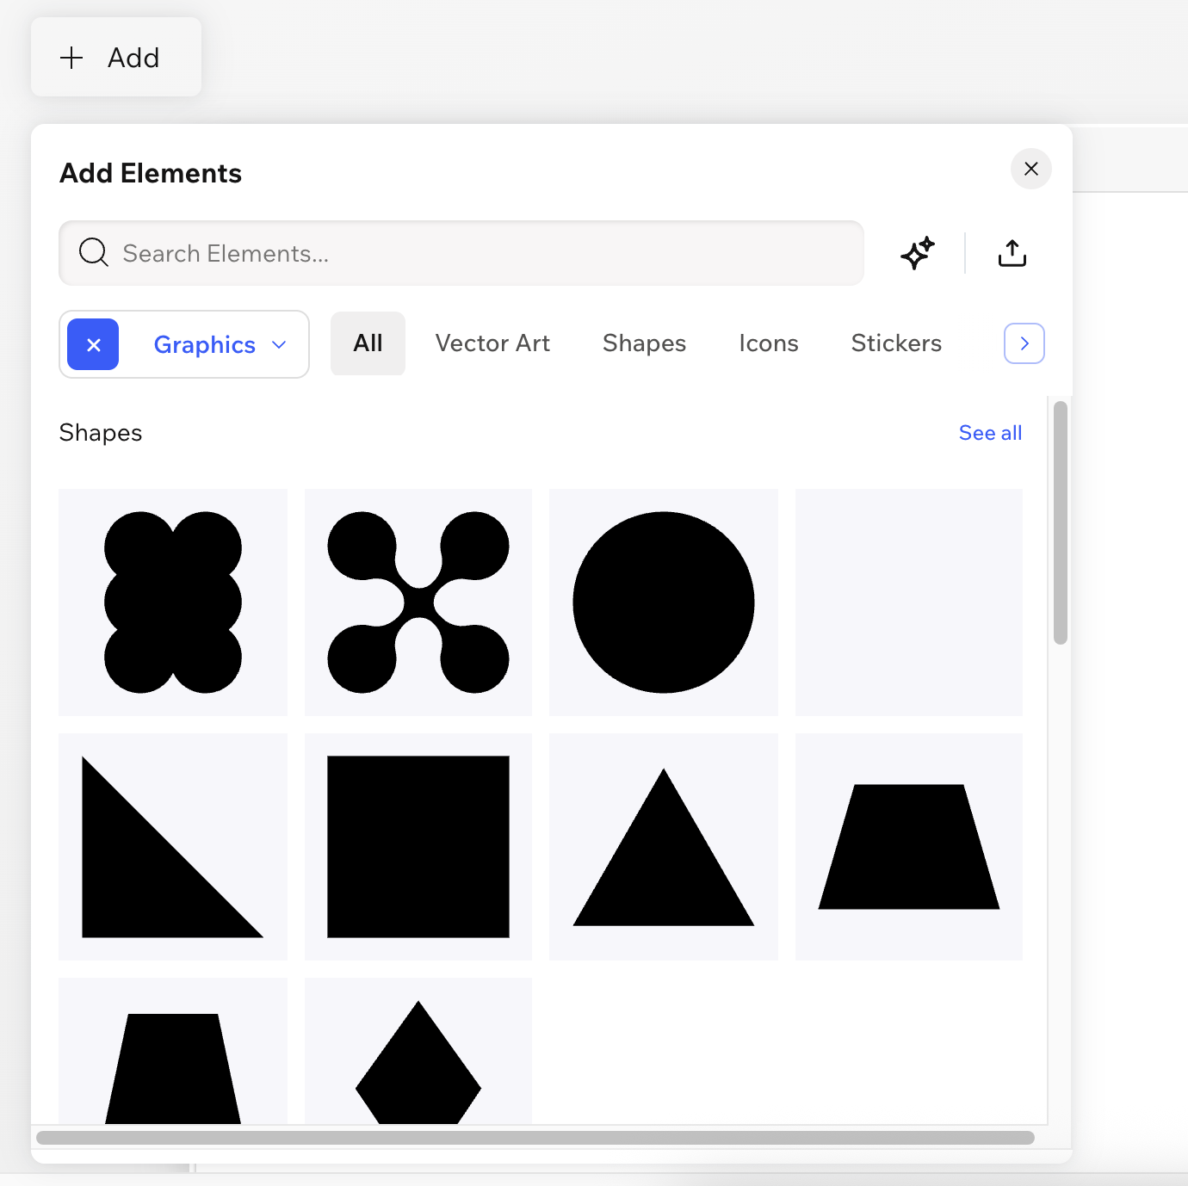Image resolution: width=1188 pixels, height=1186 pixels.
Task: Close the Add Elements panel
Action: pos(1030,169)
